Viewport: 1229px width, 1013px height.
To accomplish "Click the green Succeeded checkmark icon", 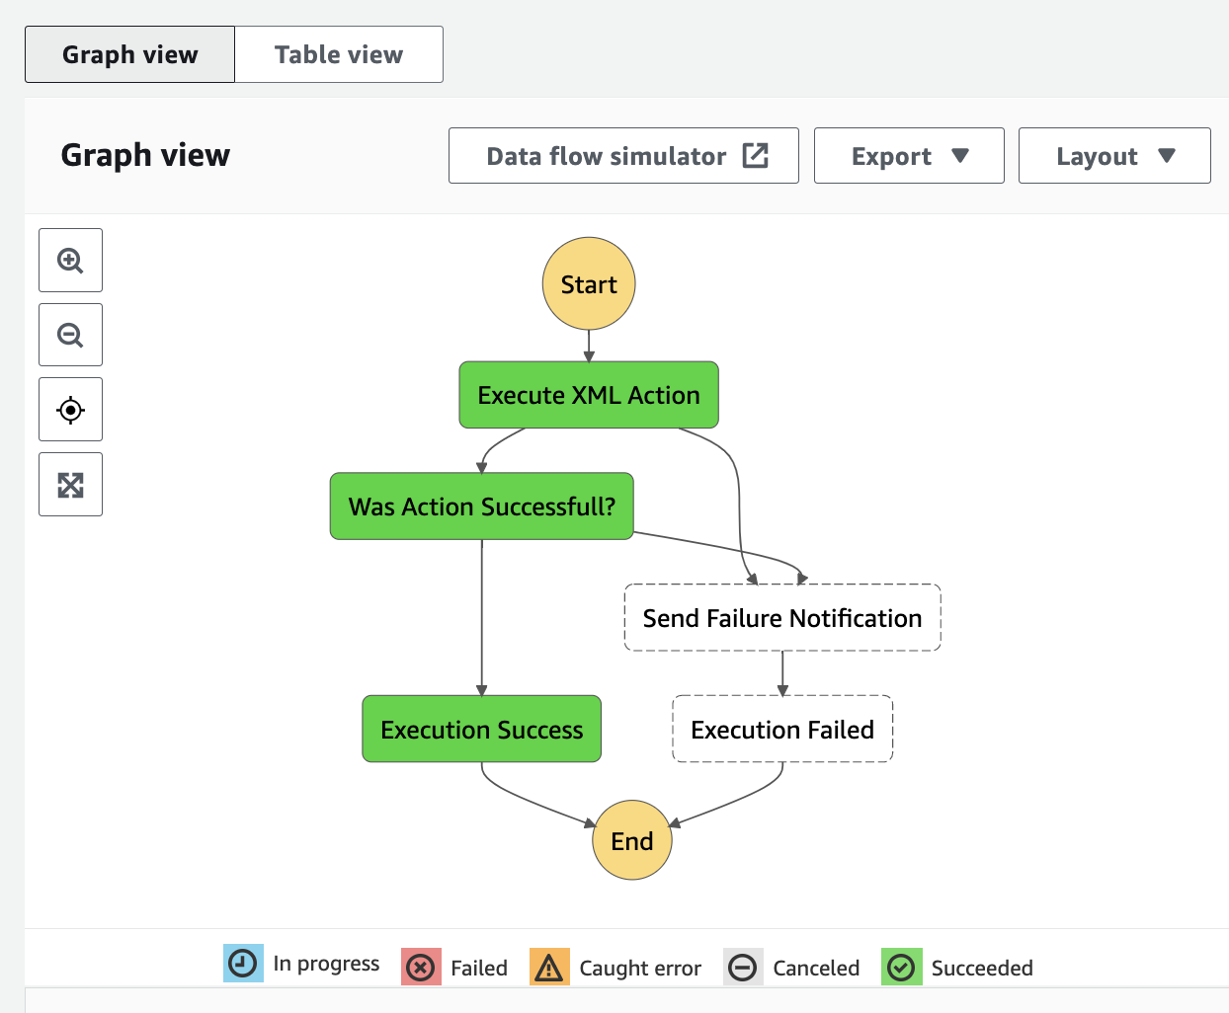I will [x=901, y=968].
